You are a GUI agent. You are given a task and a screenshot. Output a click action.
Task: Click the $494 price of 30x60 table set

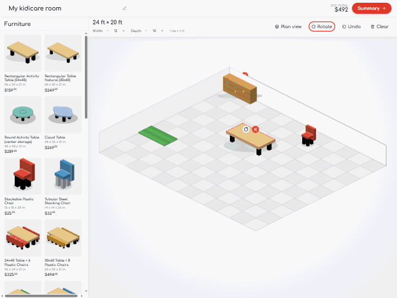pyautogui.click(x=51, y=274)
